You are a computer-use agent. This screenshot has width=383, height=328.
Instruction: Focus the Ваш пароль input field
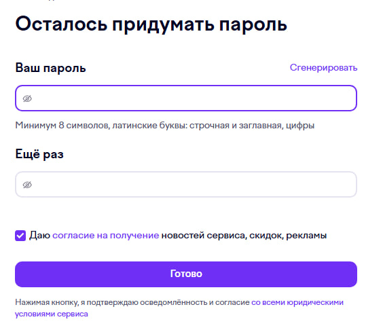click(186, 98)
